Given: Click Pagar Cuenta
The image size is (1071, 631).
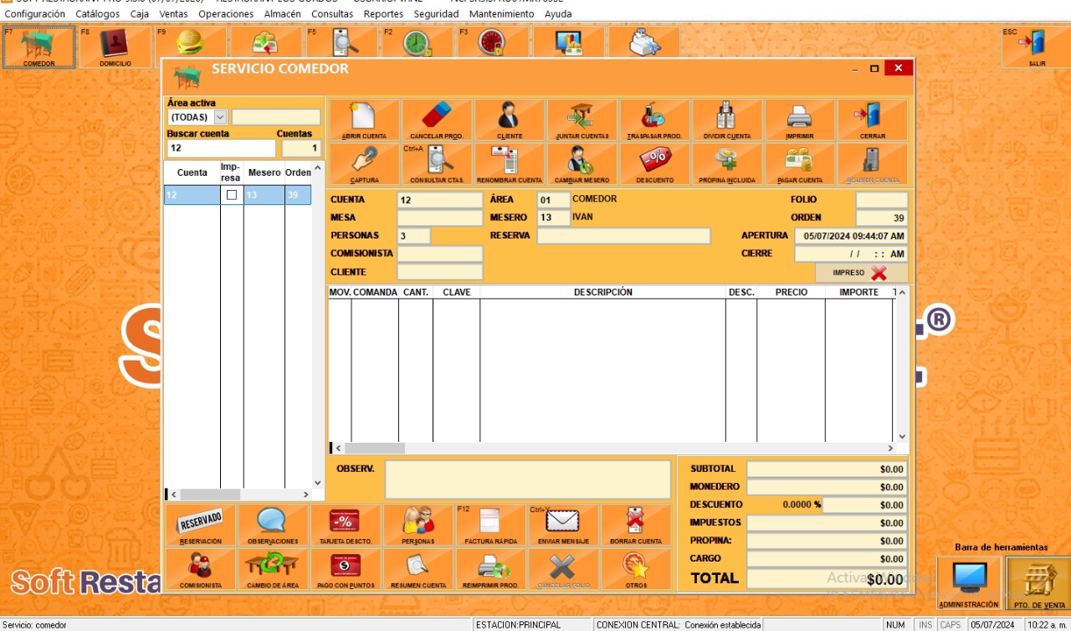Looking at the screenshot, I should pos(800,164).
